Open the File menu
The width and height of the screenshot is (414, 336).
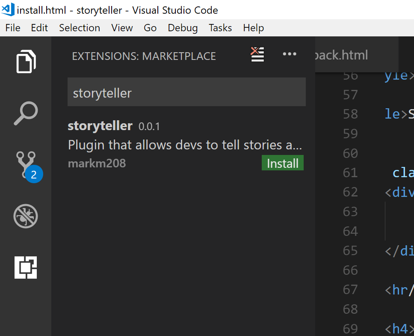tap(13, 28)
